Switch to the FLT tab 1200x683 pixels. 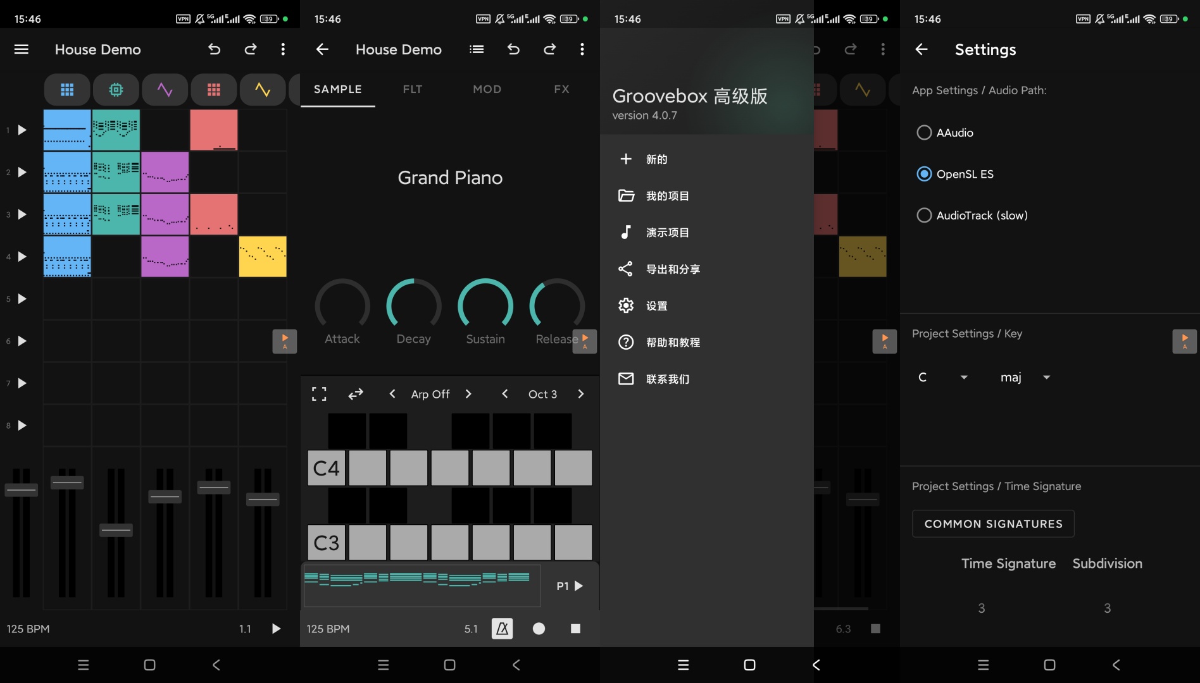pyautogui.click(x=412, y=89)
